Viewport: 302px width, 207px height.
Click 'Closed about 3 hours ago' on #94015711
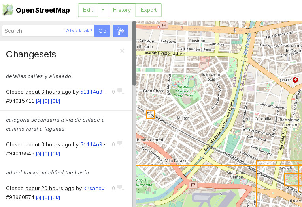38,92
